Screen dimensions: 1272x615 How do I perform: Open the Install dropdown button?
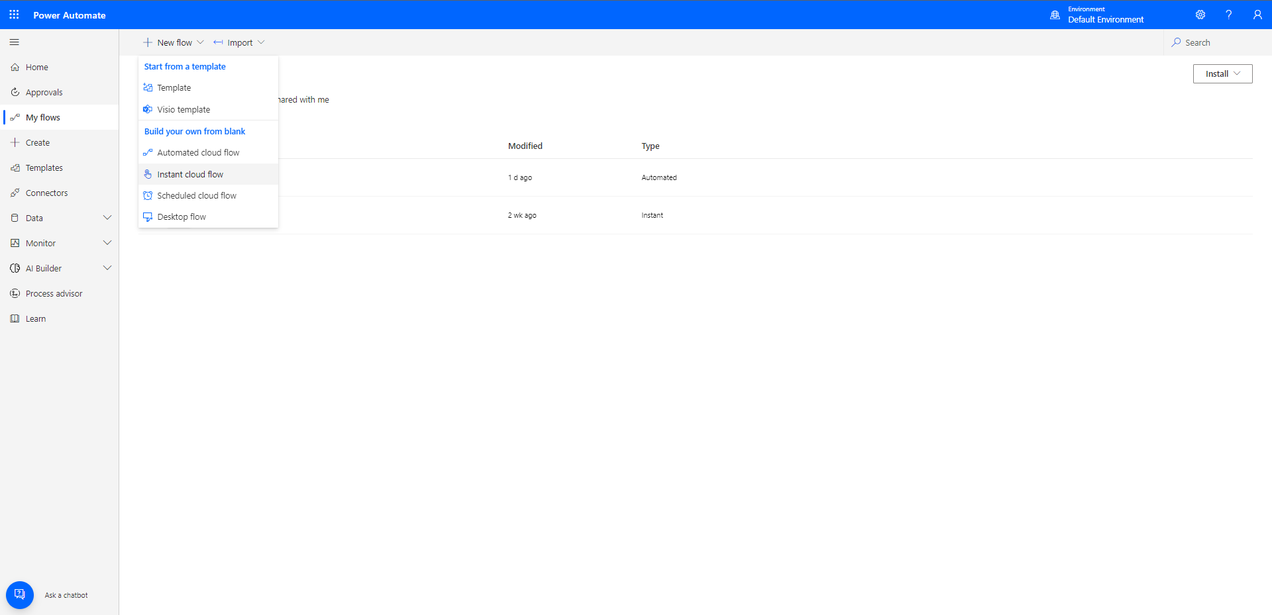1222,74
